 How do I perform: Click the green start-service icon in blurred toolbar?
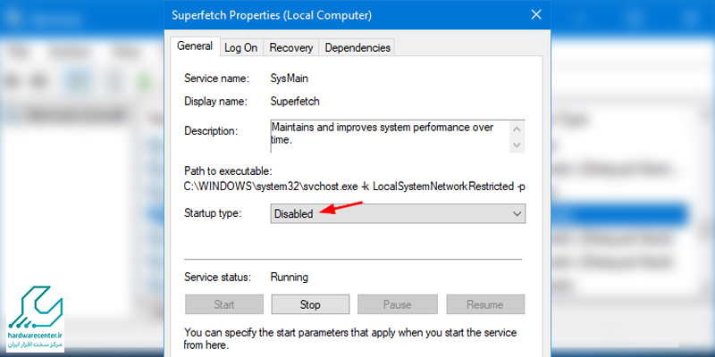coord(146,82)
